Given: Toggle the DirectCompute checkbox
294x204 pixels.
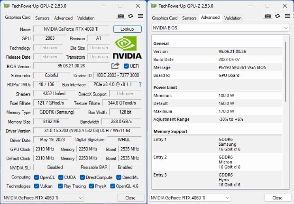Looking at the screenshot, I should point(83,177).
